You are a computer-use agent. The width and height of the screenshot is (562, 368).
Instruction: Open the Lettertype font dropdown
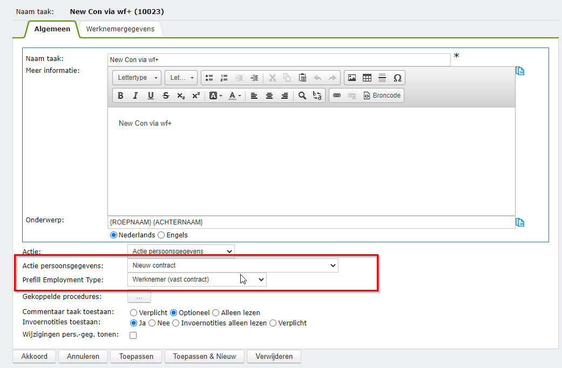[136, 77]
